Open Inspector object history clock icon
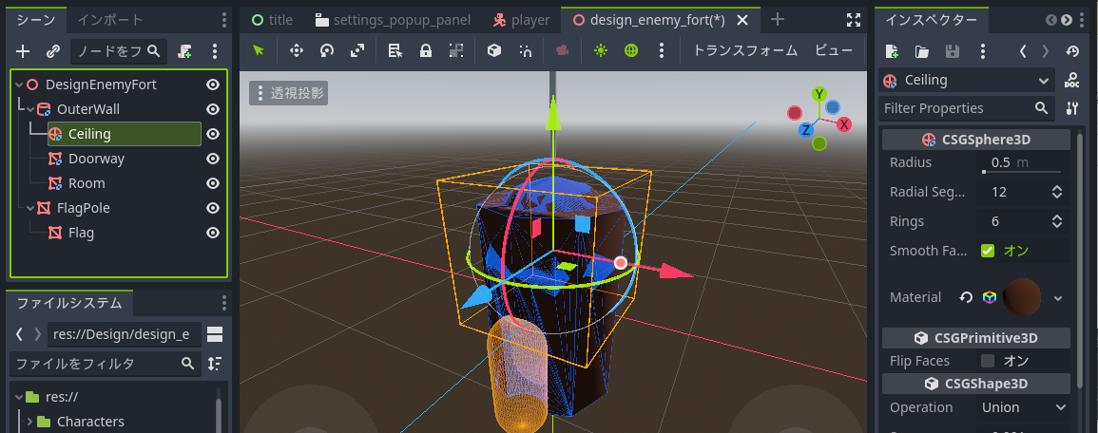 (1072, 51)
